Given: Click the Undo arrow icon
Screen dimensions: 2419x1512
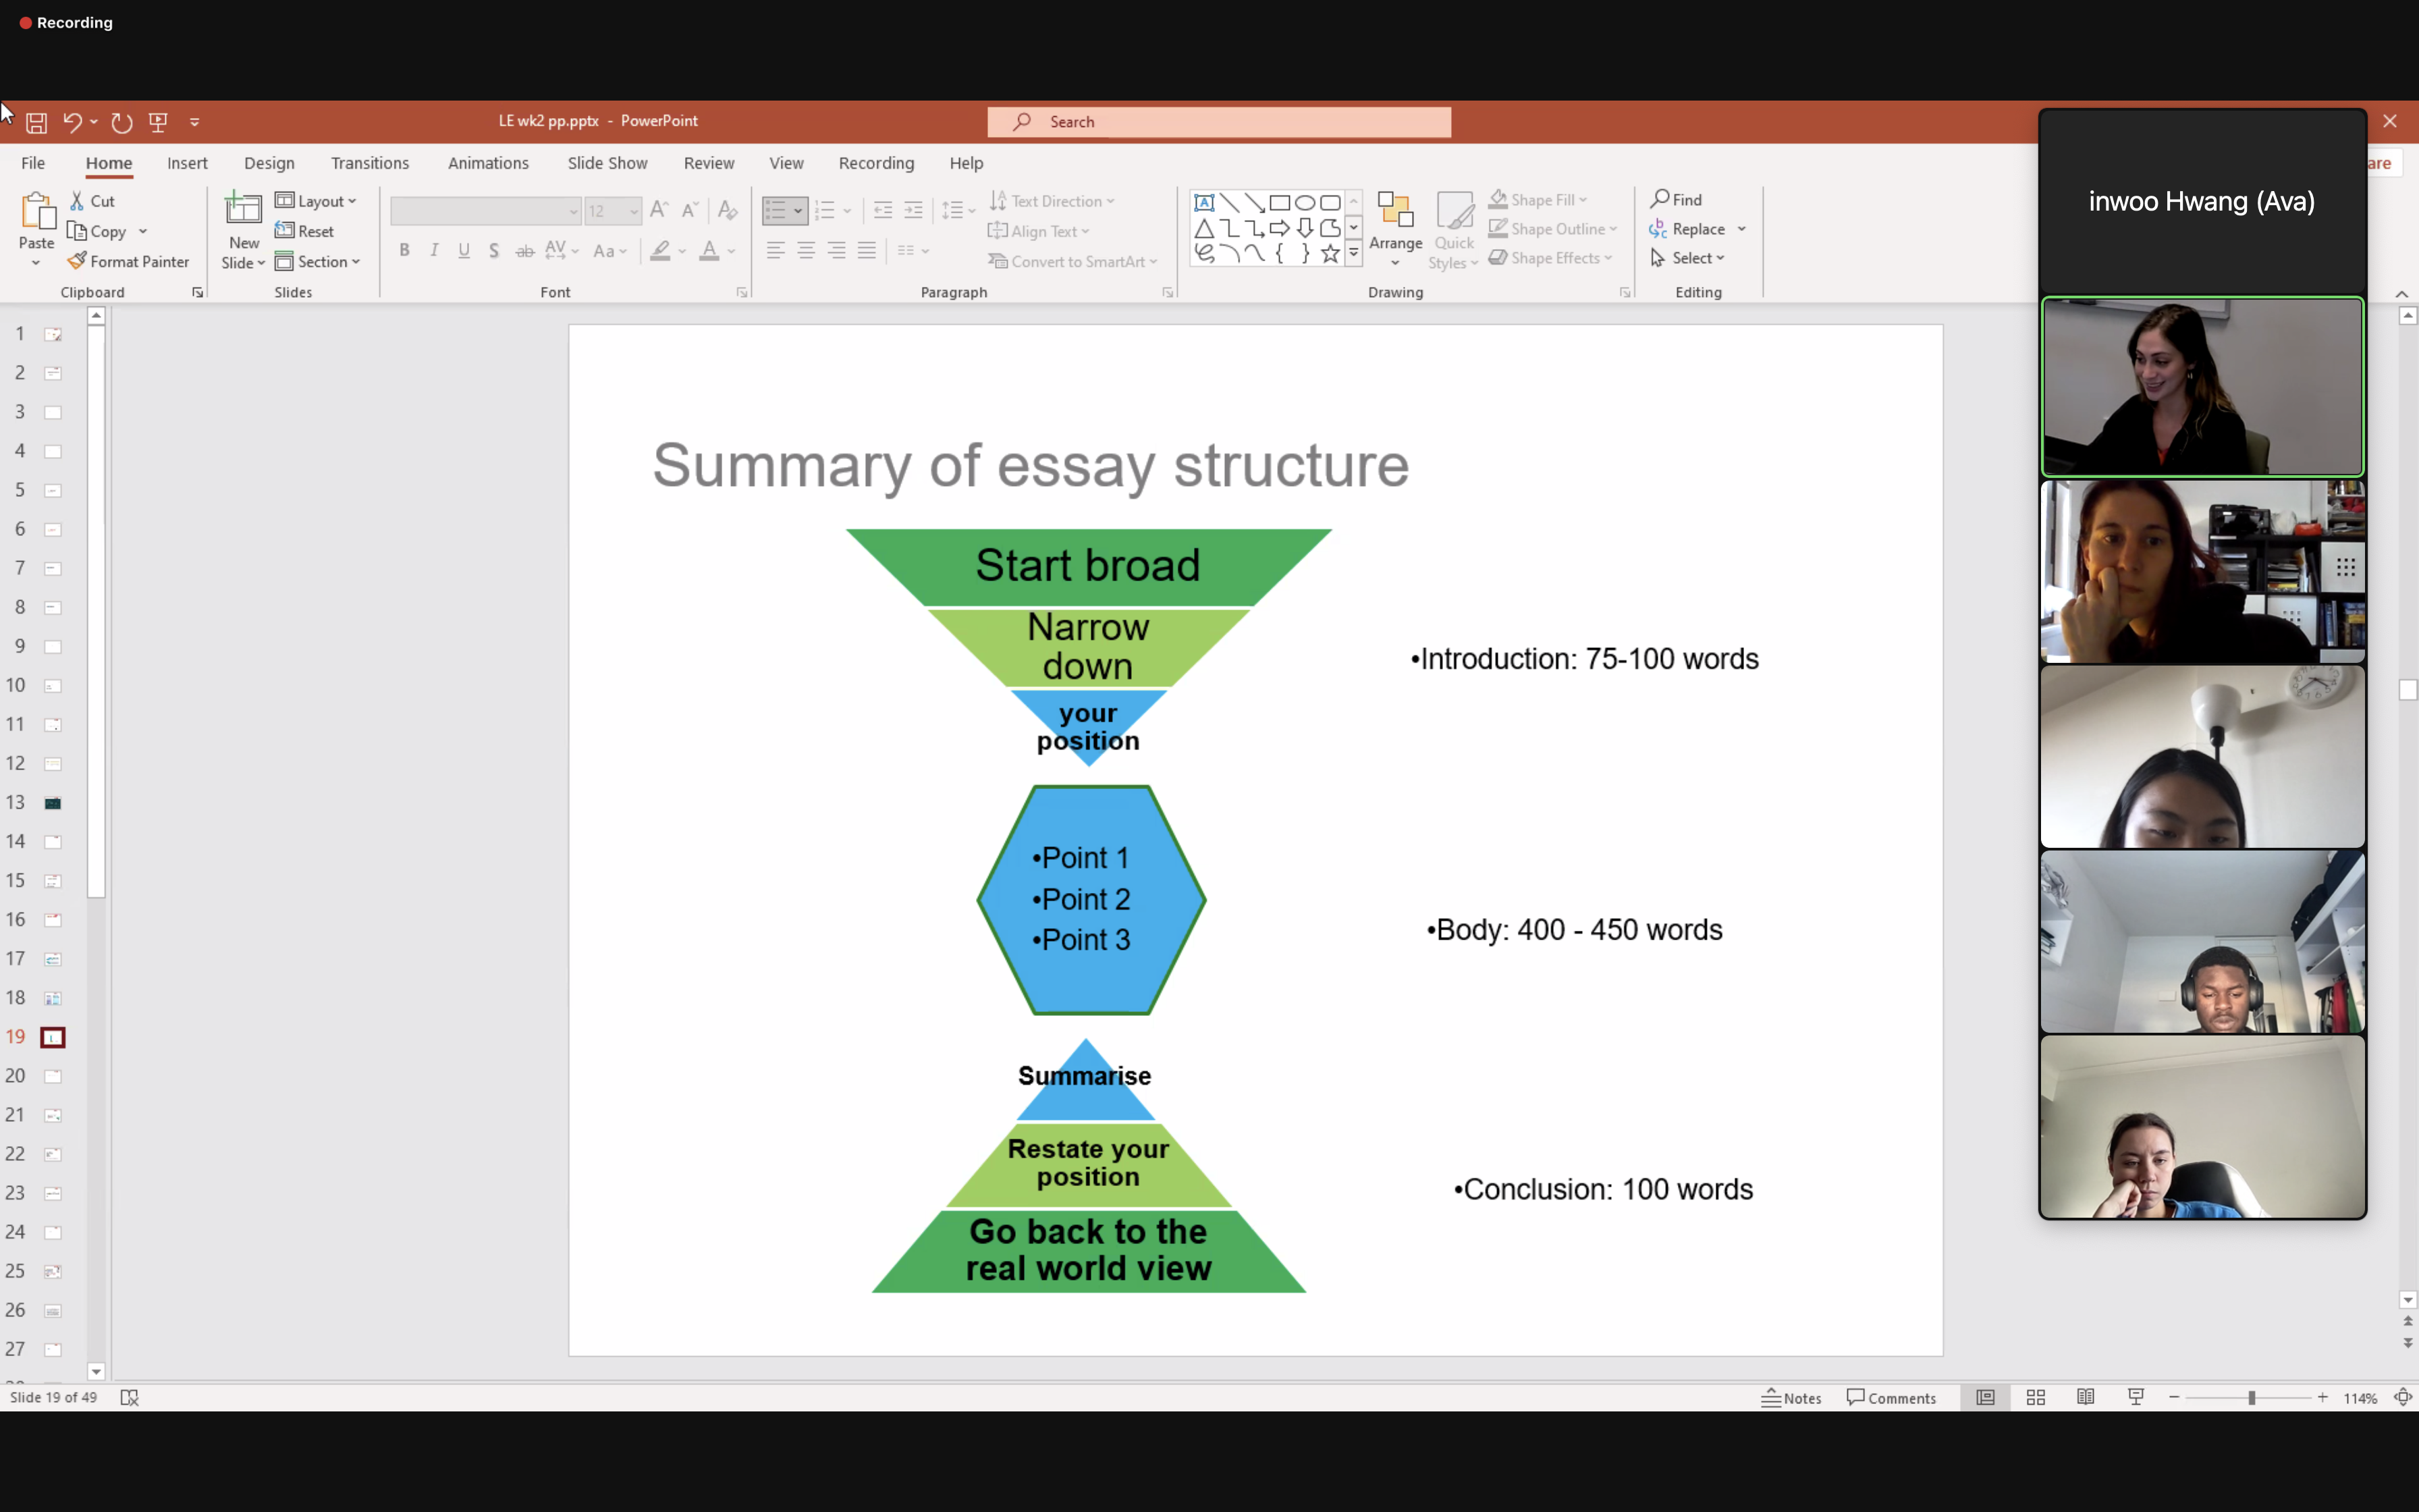Looking at the screenshot, I should point(72,122).
